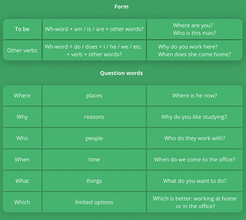Screen dimensions: 246x220
Task: Select the 'Where are you?' example cell
Action: 195,29
